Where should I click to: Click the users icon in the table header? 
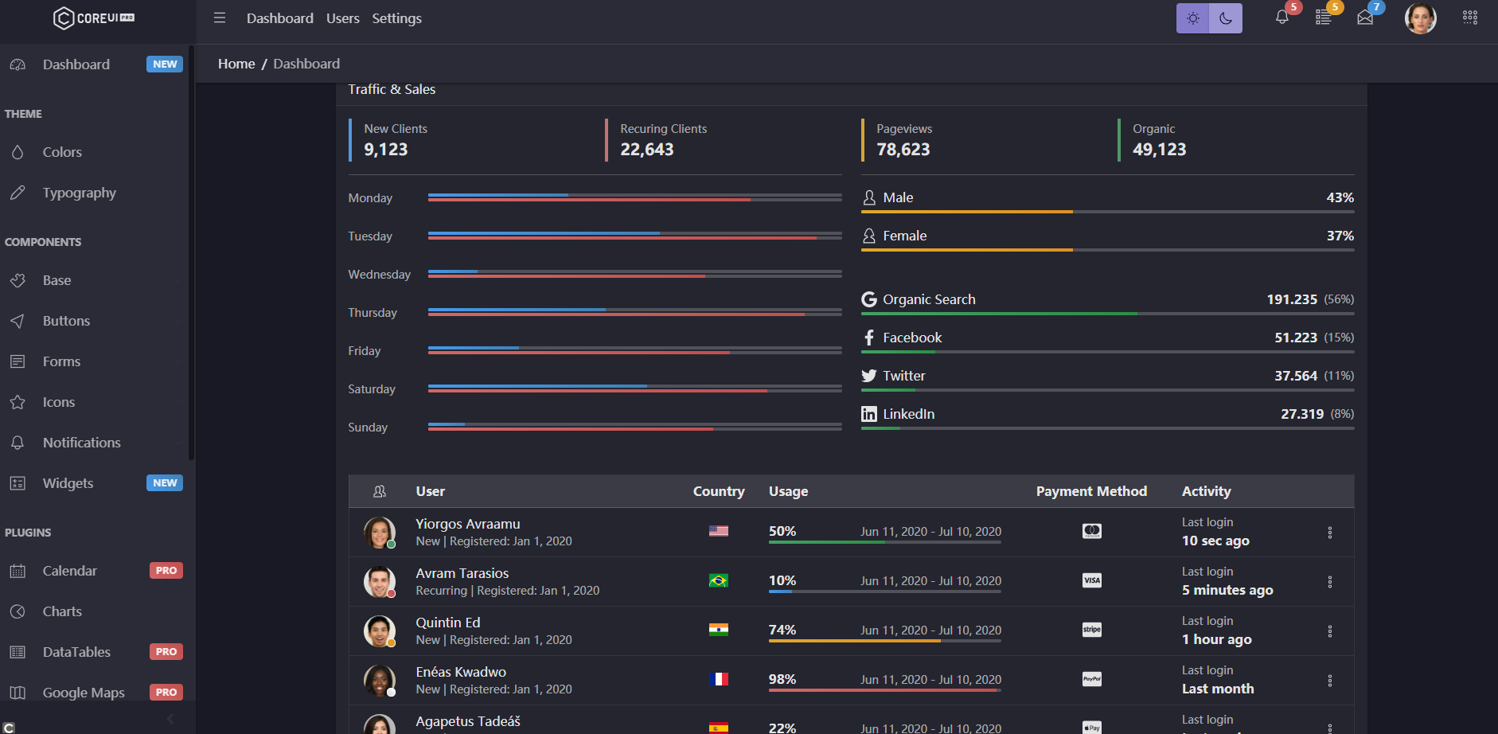coord(380,491)
